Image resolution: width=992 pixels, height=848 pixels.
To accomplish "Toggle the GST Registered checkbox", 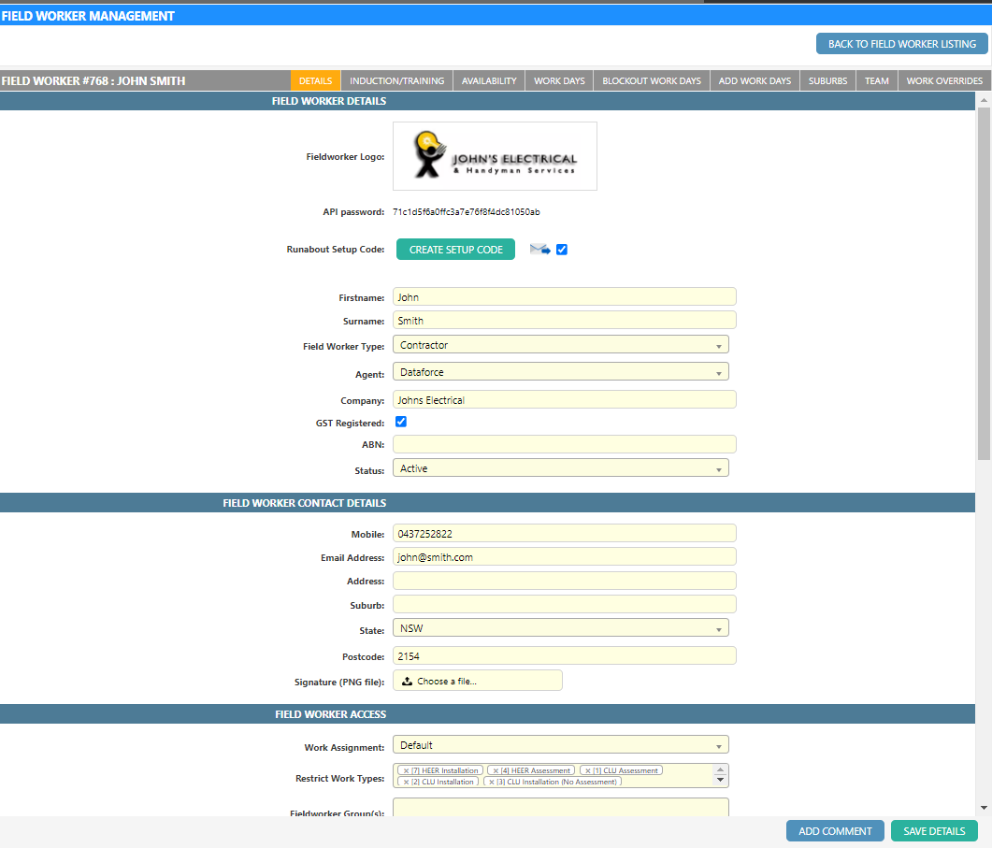I will 401,422.
